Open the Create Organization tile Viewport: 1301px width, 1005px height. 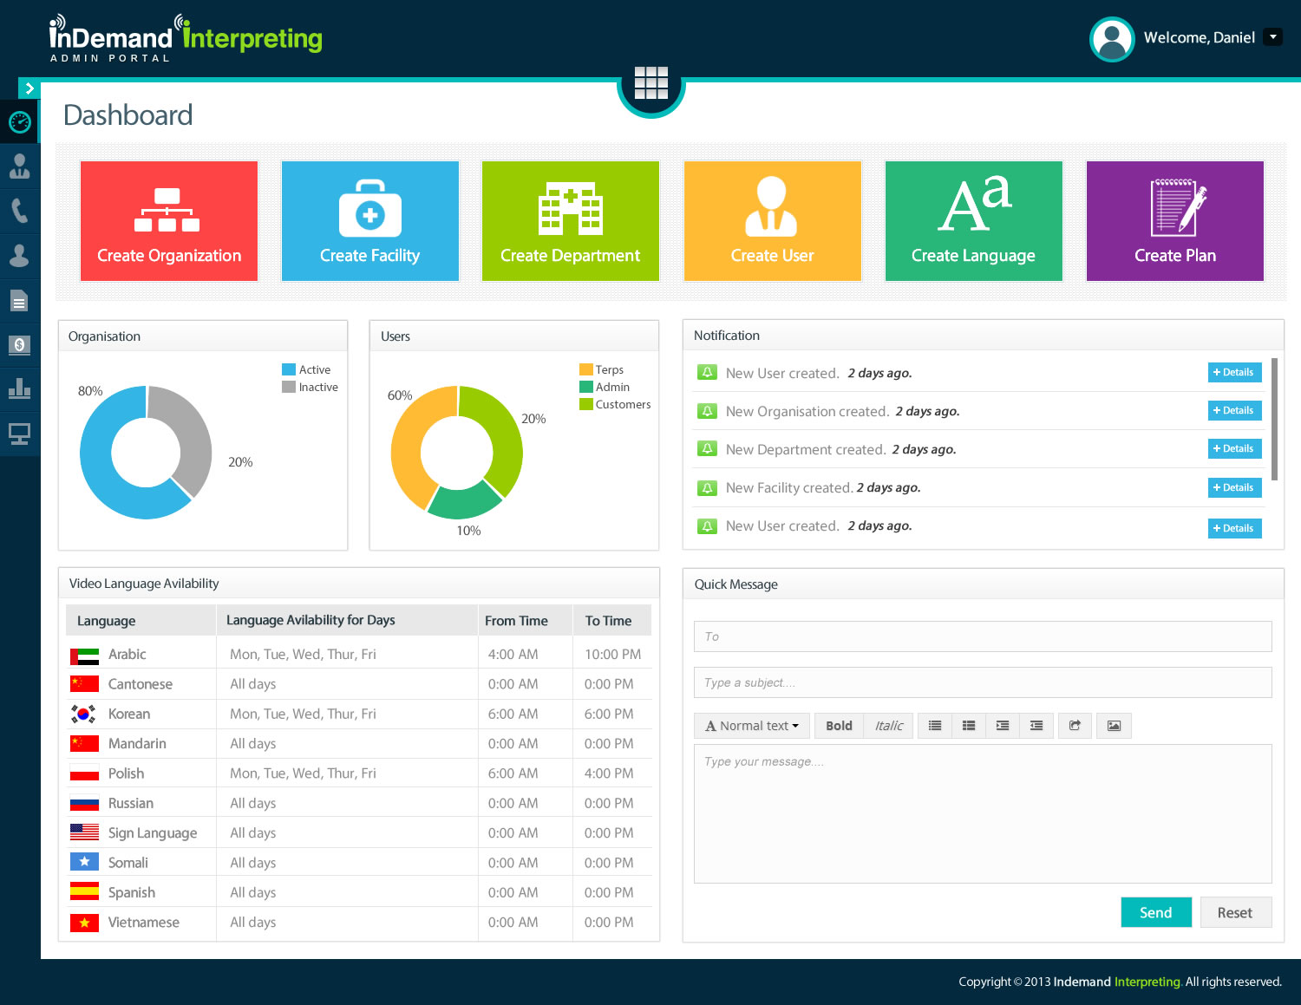click(169, 221)
